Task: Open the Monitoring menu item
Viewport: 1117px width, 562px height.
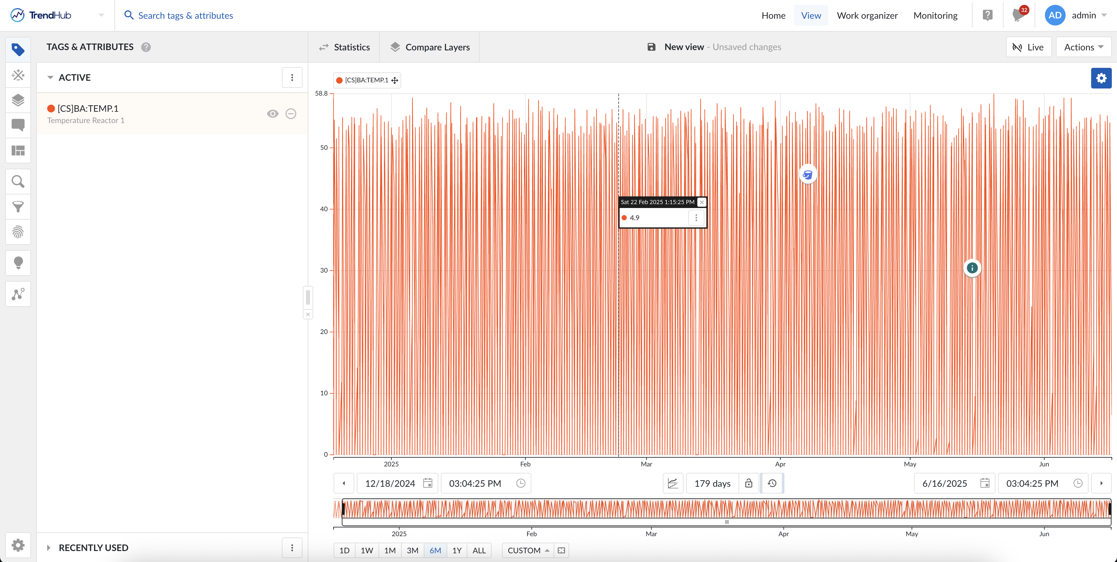Action: pos(935,15)
